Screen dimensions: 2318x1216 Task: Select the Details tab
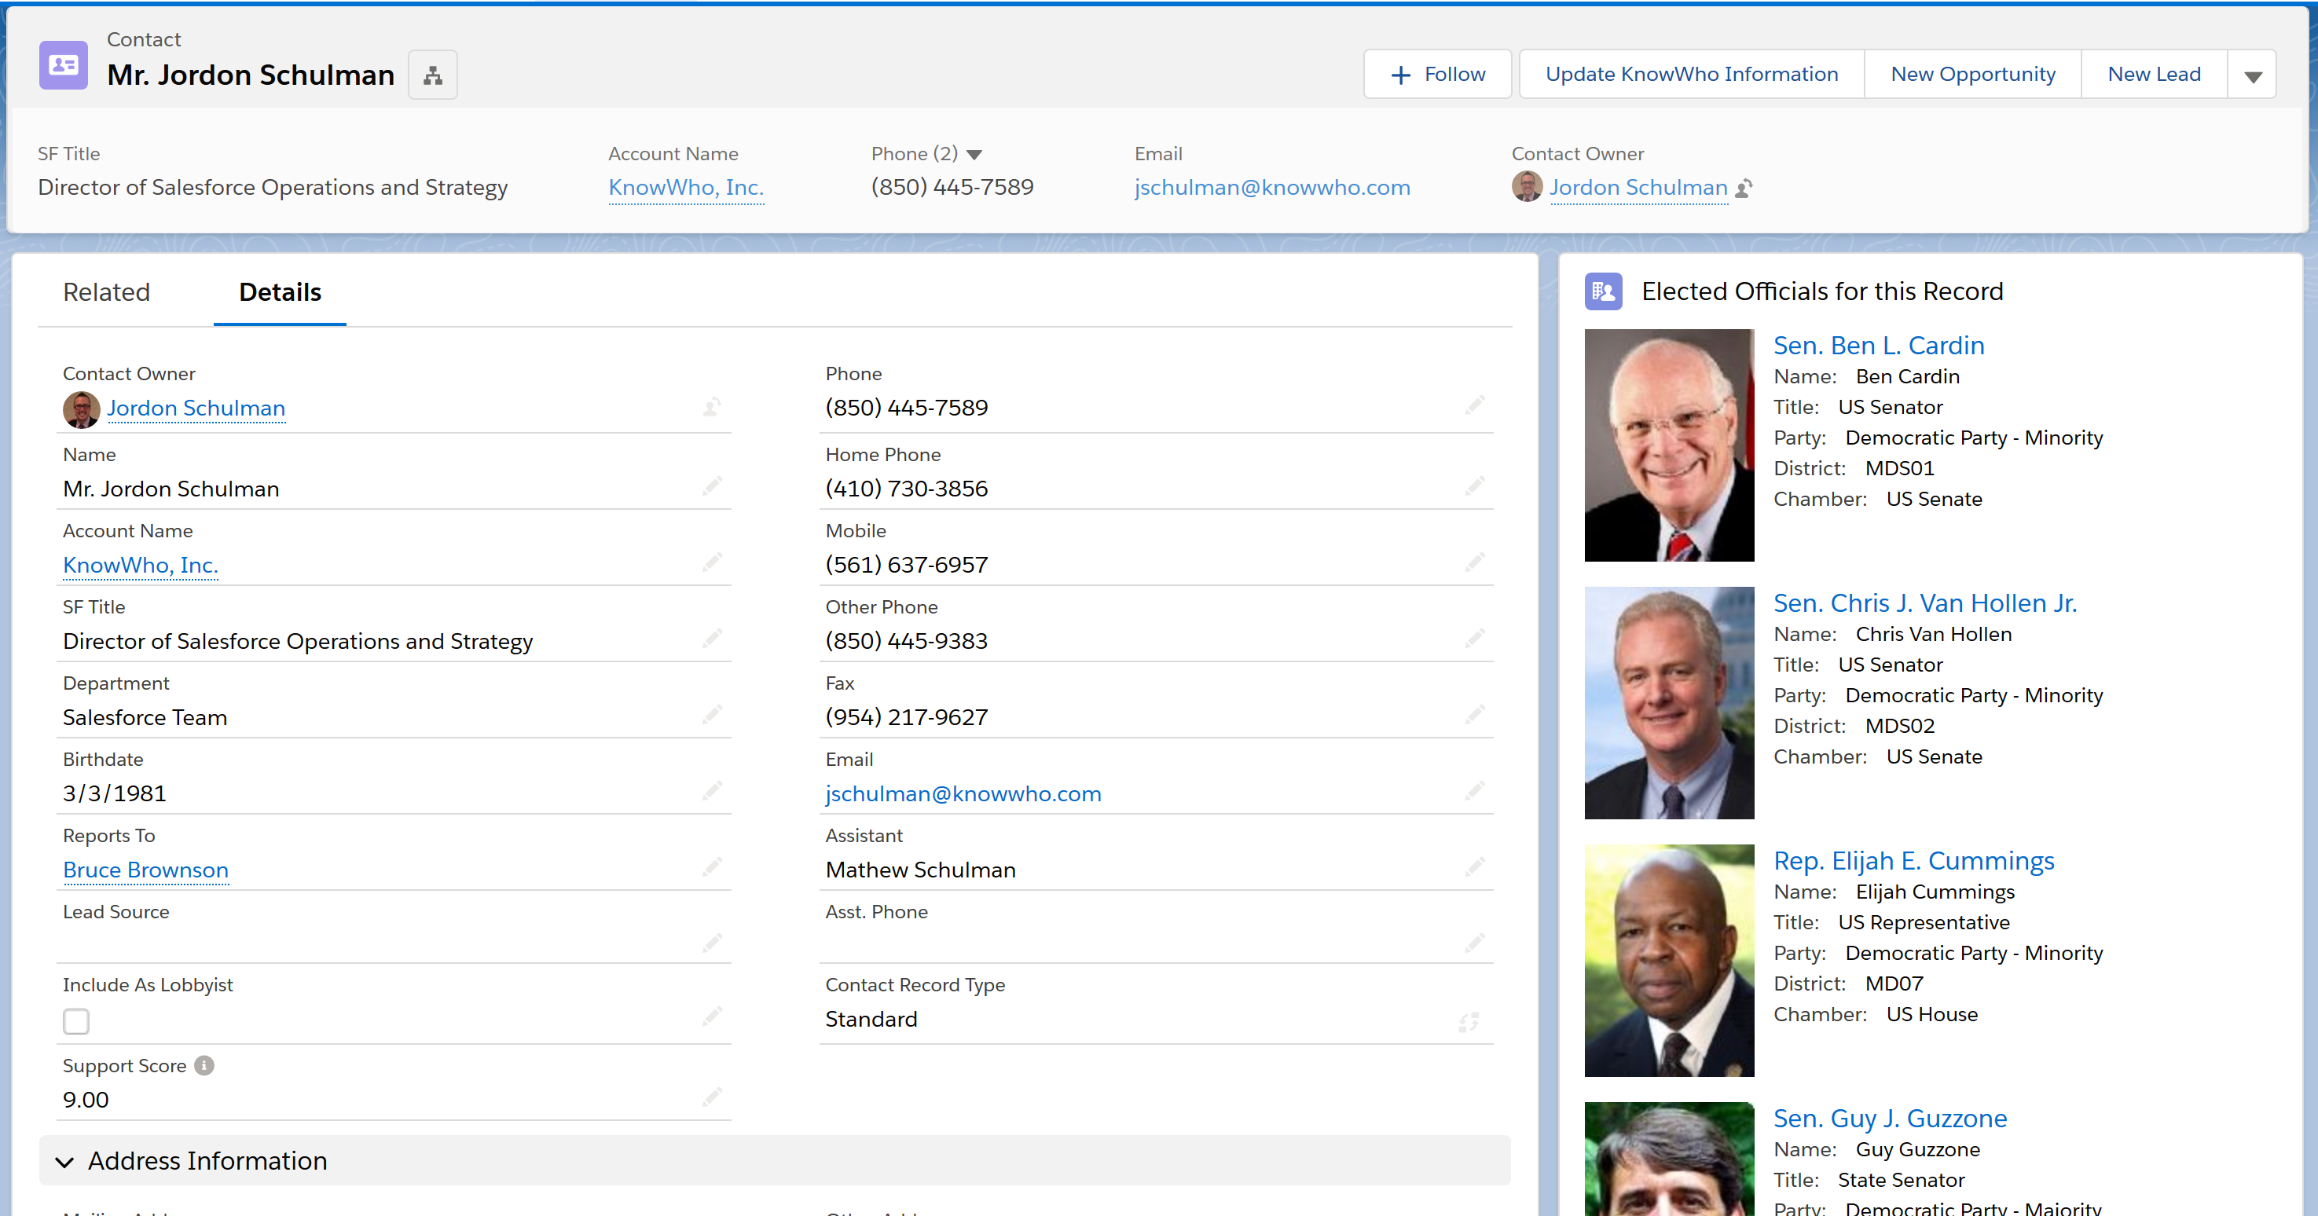point(280,292)
